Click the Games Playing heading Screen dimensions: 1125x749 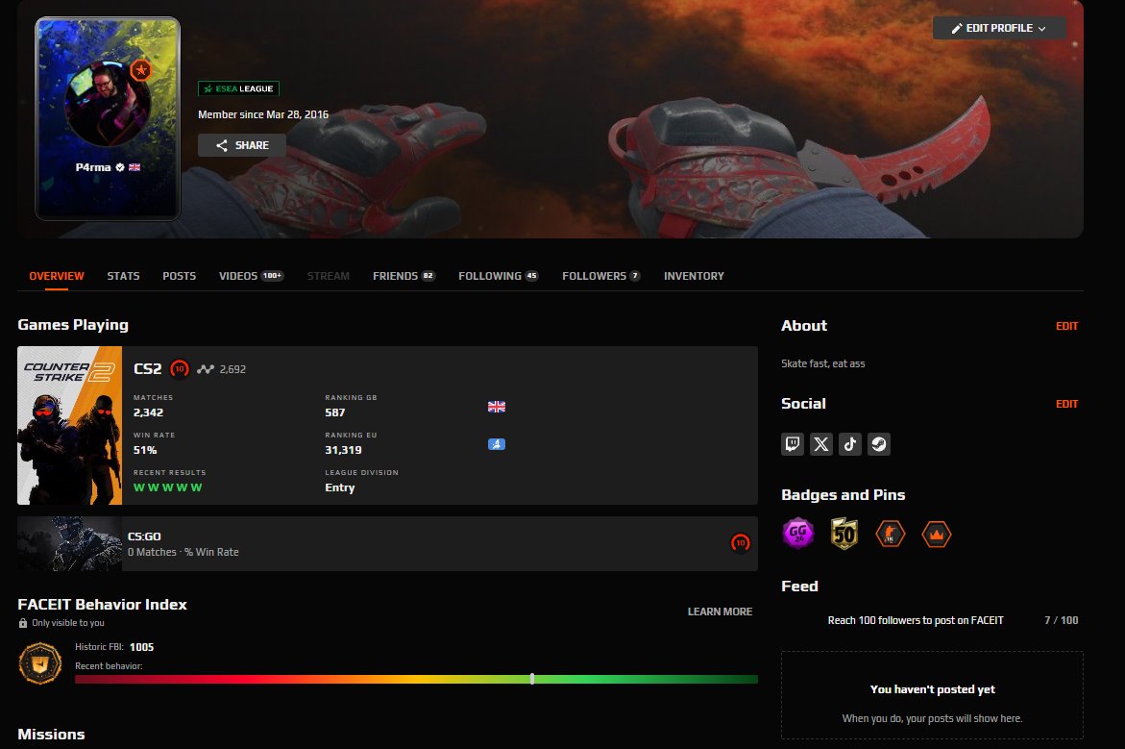[x=73, y=325]
